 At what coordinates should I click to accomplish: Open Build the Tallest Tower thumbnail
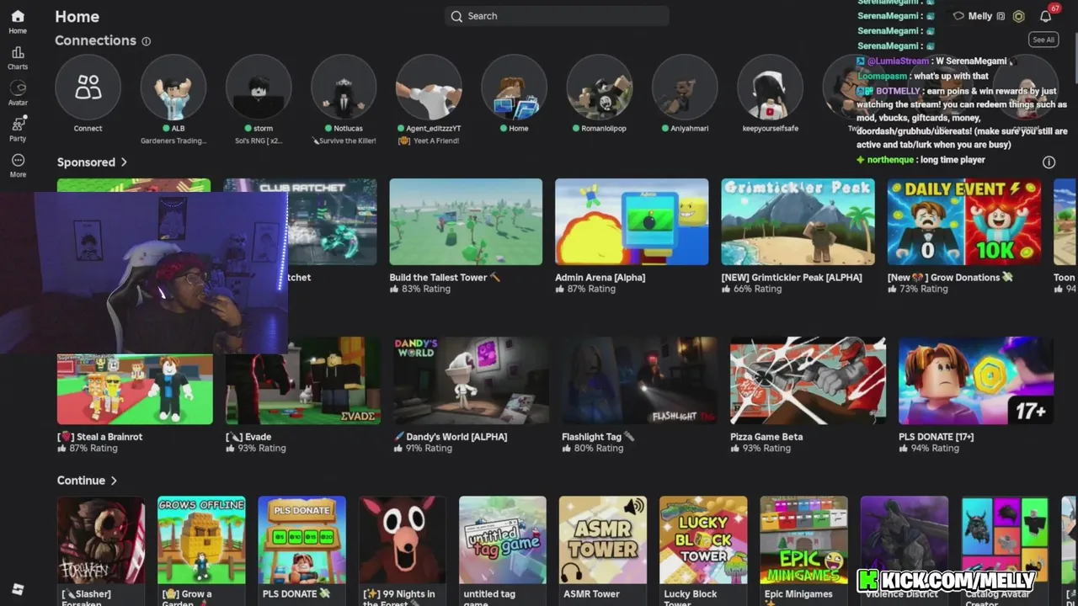click(x=466, y=221)
